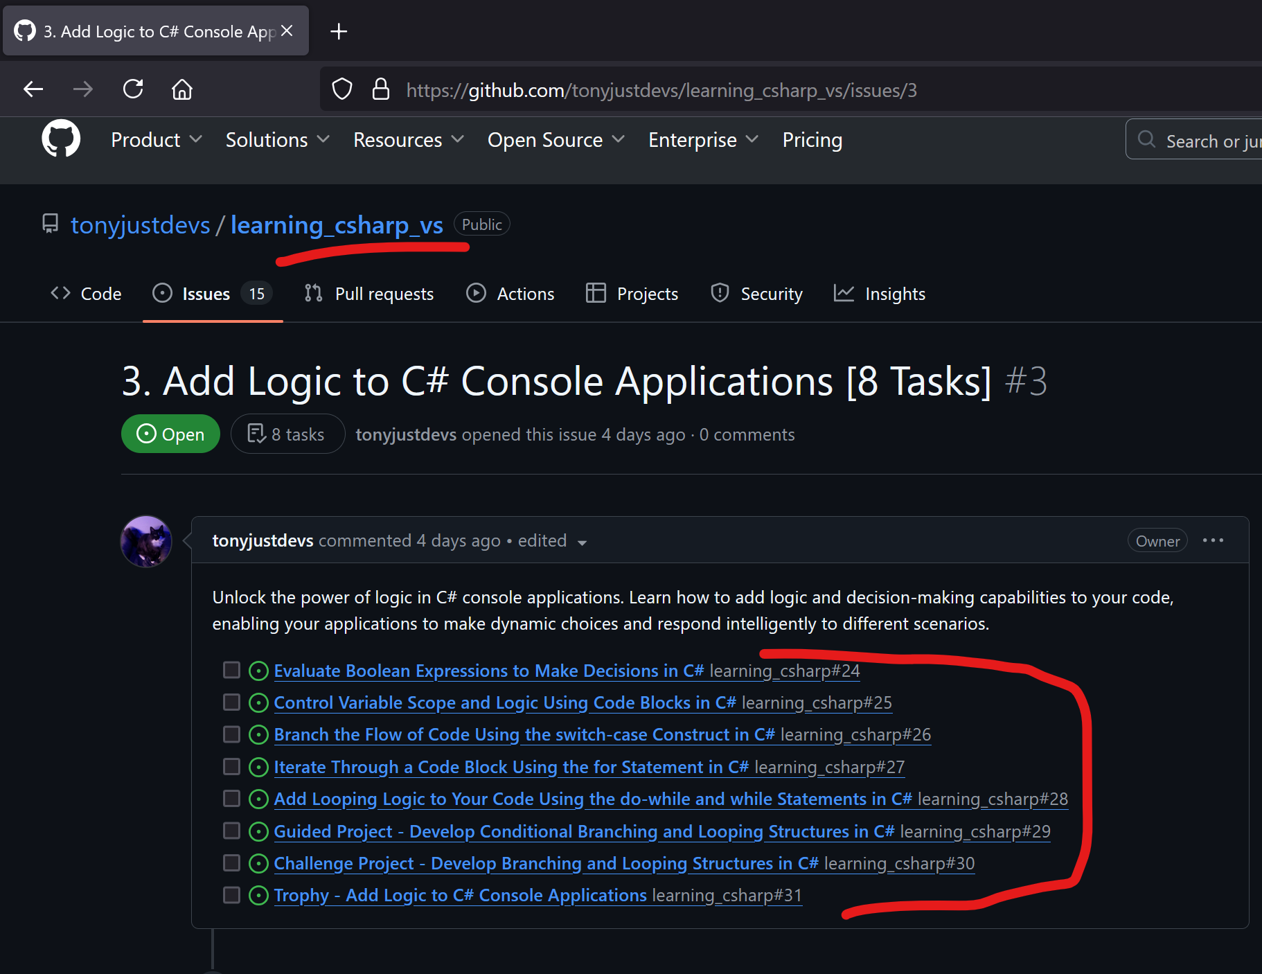Screen dimensions: 1262x974
Task: Click the green Open status badge
Action: [x=170, y=434]
